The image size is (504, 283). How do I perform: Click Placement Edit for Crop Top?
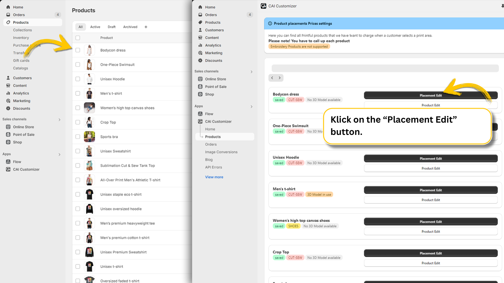431,253
